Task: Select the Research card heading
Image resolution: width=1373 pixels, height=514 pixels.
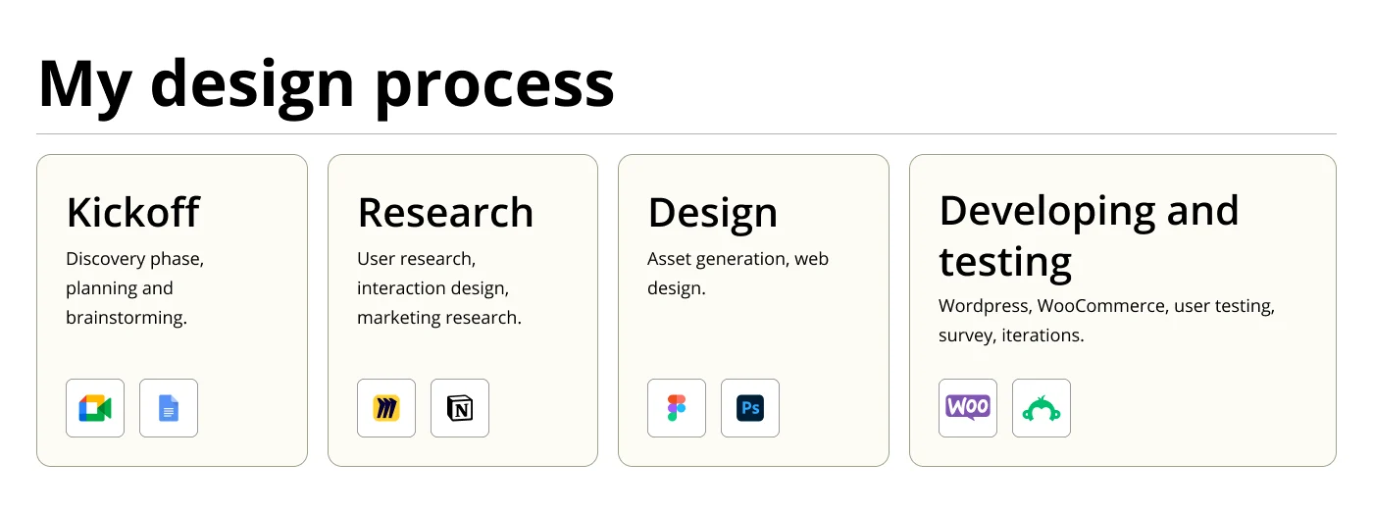Action: click(445, 213)
